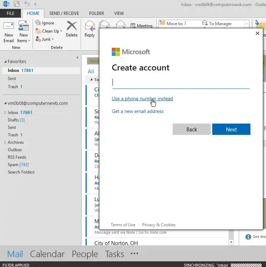Minimize the folder pane with chevron
Viewport: 266px width, 267px height.
(77, 58)
